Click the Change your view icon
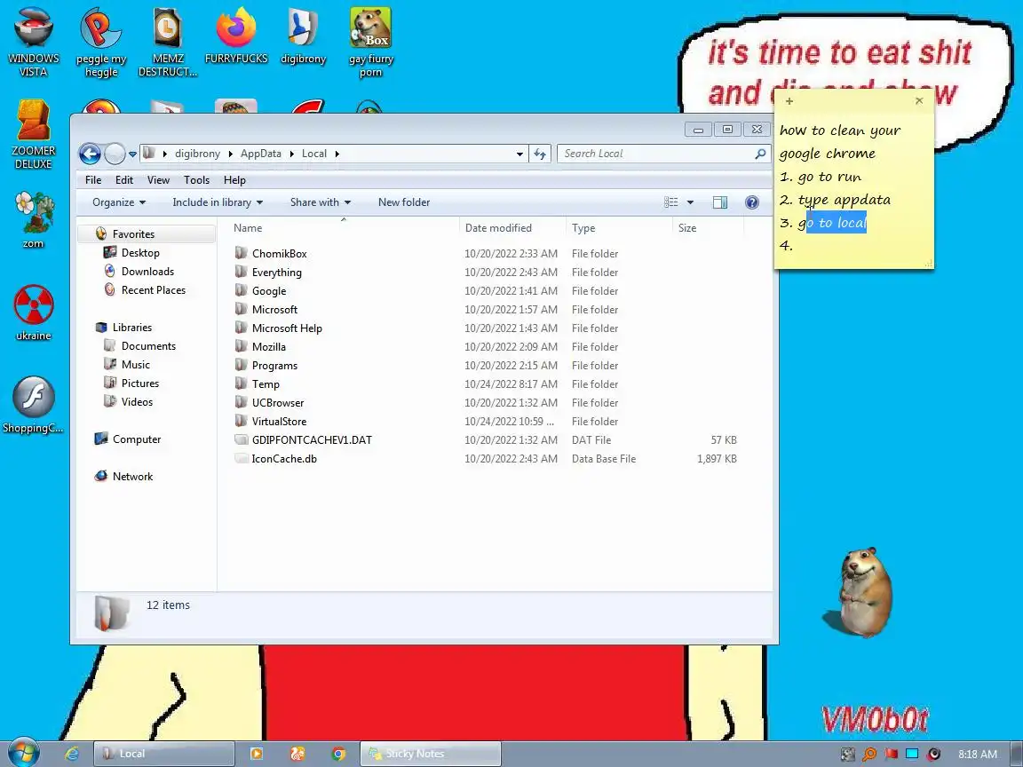 (x=670, y=202)
